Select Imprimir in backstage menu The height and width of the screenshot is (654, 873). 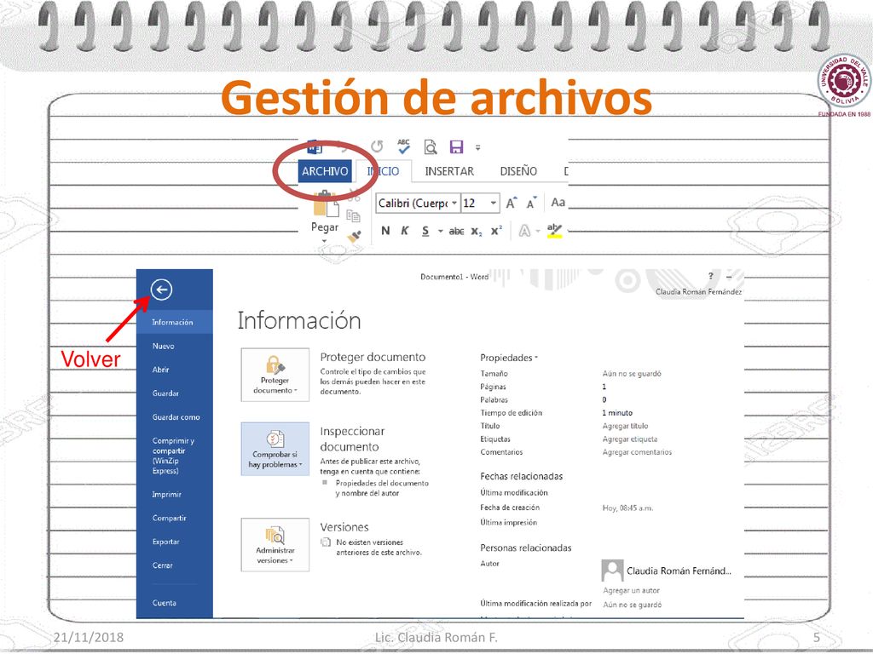(x=167, y=495)
